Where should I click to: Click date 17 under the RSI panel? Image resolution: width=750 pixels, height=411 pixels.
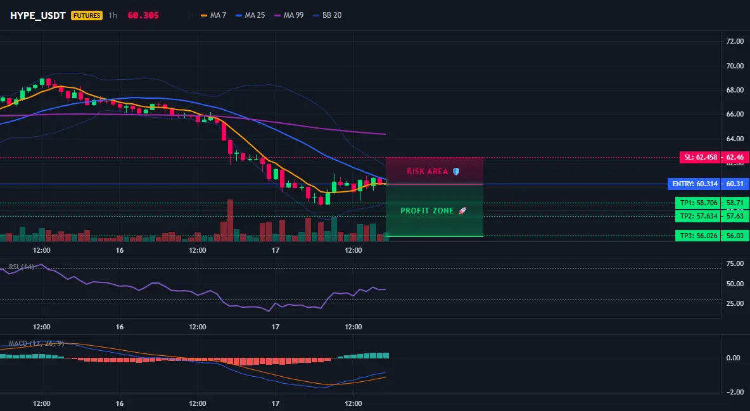click(276, 327)
